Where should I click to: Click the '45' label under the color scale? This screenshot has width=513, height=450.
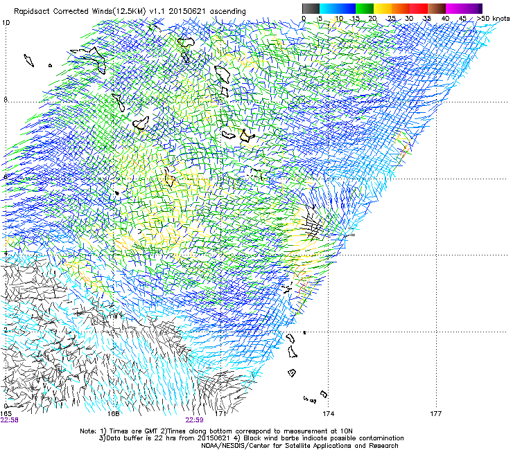point(462,18)
